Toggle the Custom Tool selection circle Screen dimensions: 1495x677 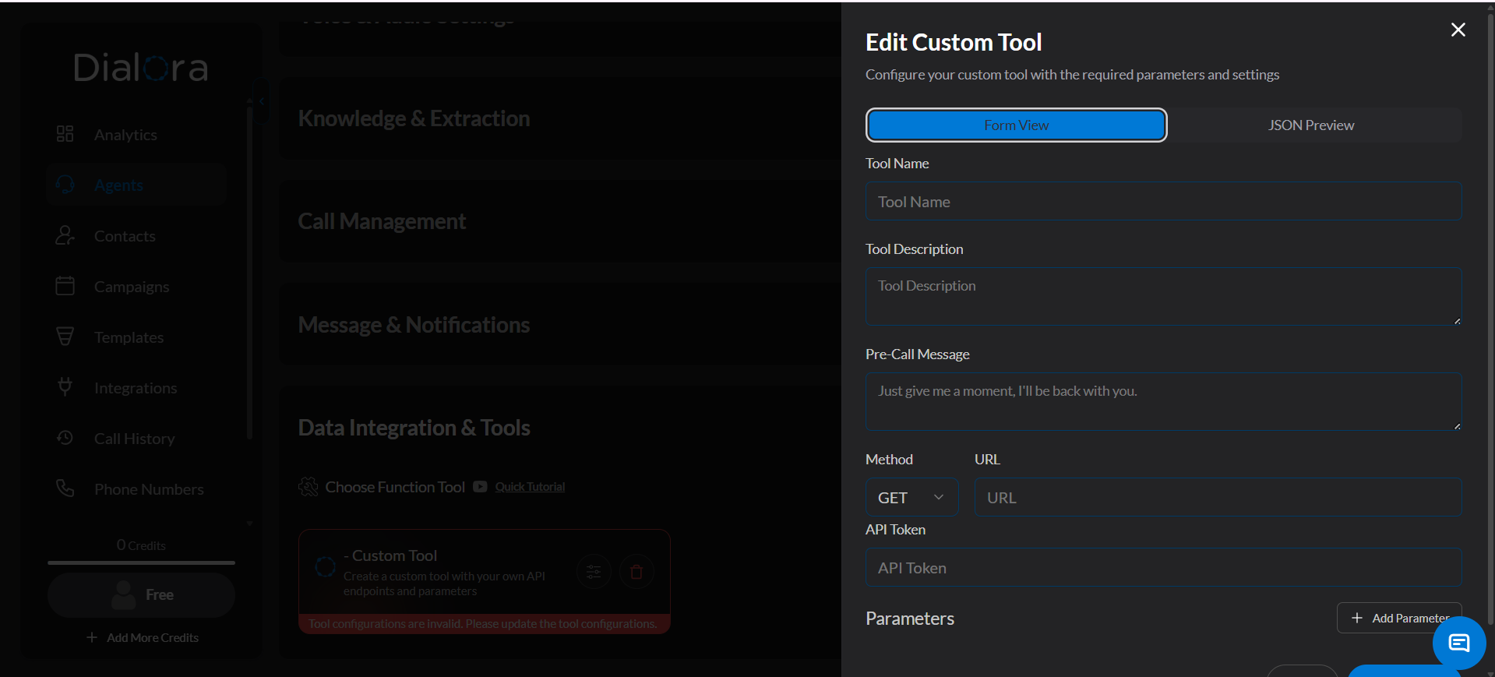(325, 567)
